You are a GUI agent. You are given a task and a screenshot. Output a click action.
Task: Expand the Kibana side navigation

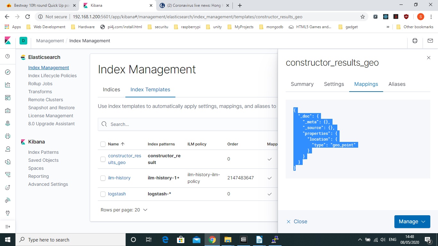click(8, 226)
